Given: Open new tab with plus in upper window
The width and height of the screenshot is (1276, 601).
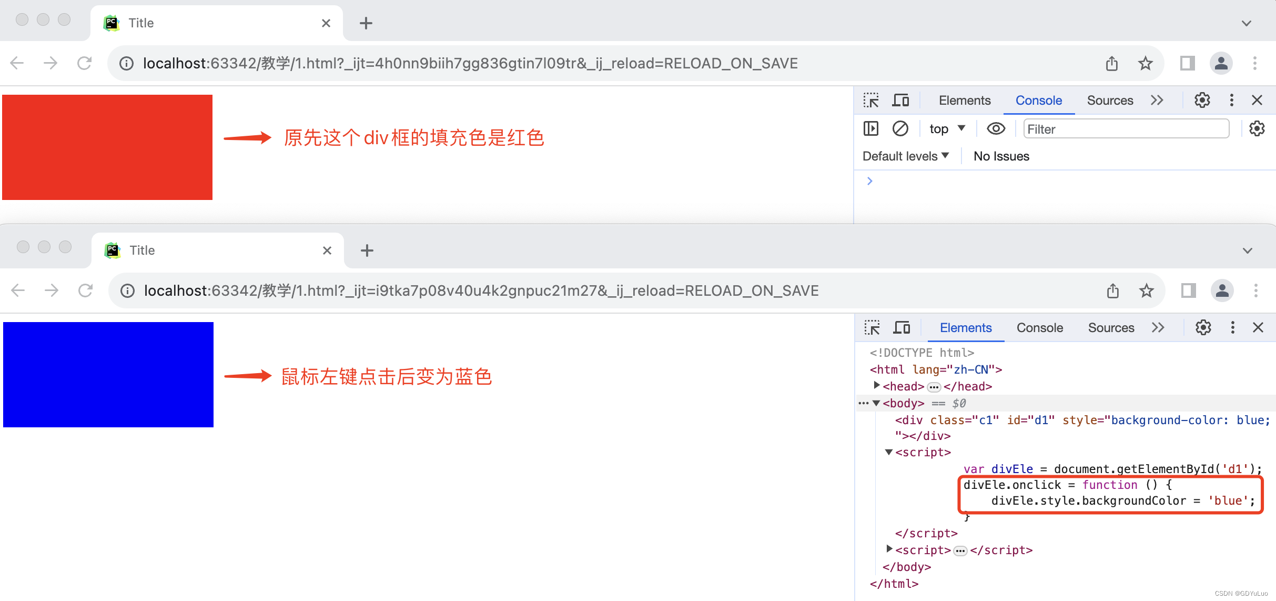Looking at the screenshot, I should pos(366,23).
